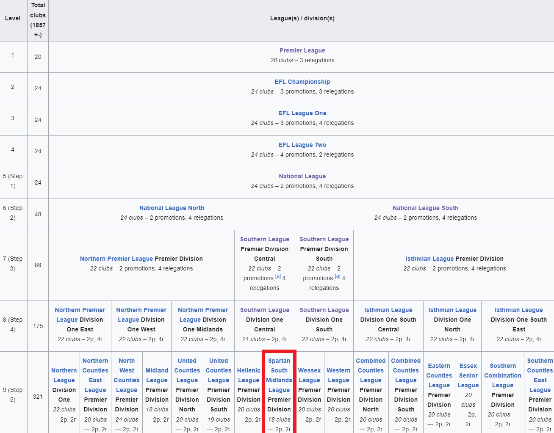Click Southern League link above Premier Division Central
The width and height of the screenshot is (554, 433).
click(x=265, y=239)
